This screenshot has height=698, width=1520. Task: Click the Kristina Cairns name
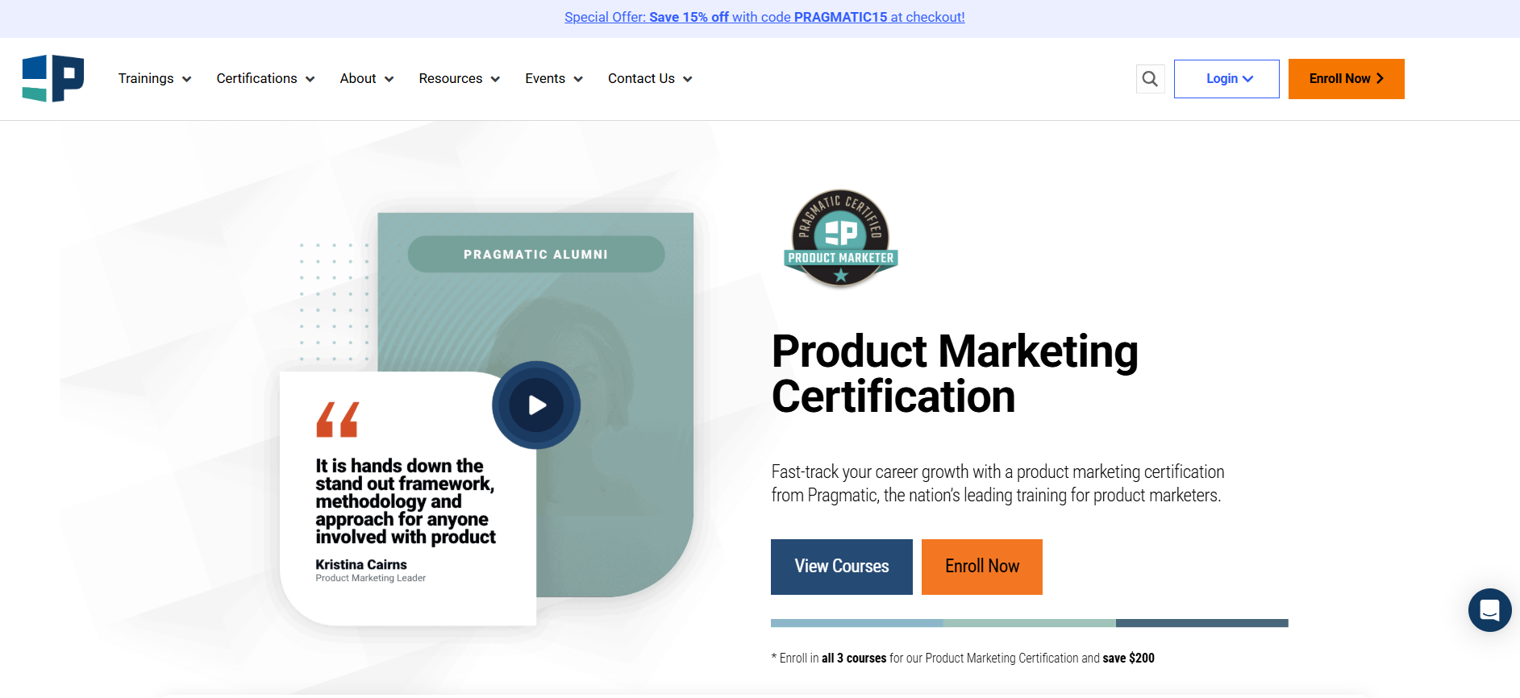tap(361, 564)
